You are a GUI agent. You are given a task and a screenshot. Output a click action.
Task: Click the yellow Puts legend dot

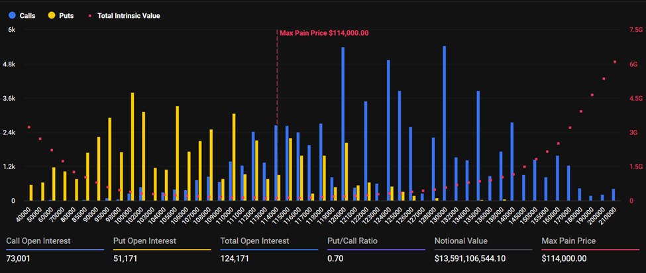click(50, 15)
